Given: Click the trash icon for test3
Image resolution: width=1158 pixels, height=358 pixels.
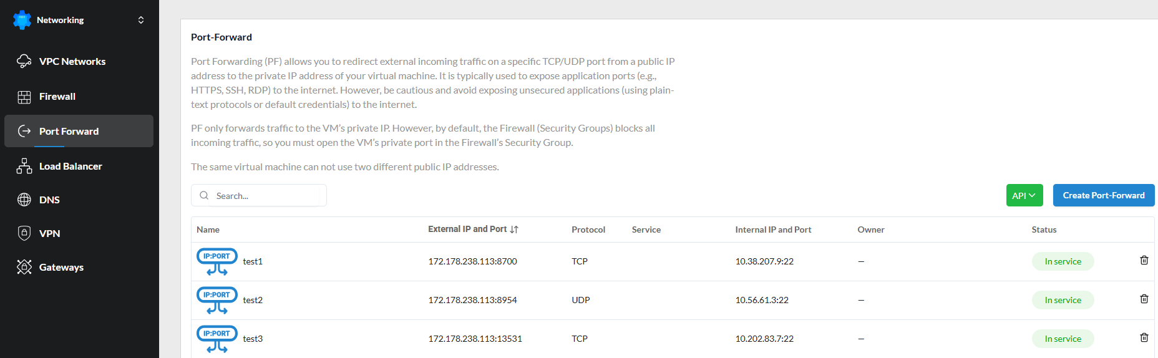Looking at the screenshot, I should click(1144, 337).
